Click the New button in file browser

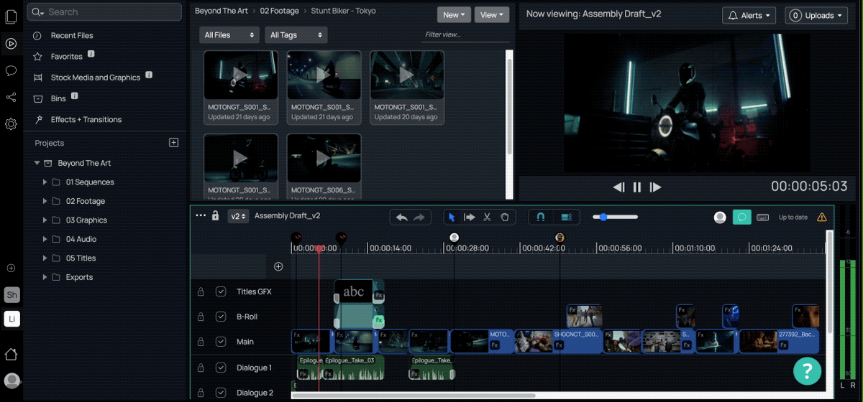click(x=454, y=14)
